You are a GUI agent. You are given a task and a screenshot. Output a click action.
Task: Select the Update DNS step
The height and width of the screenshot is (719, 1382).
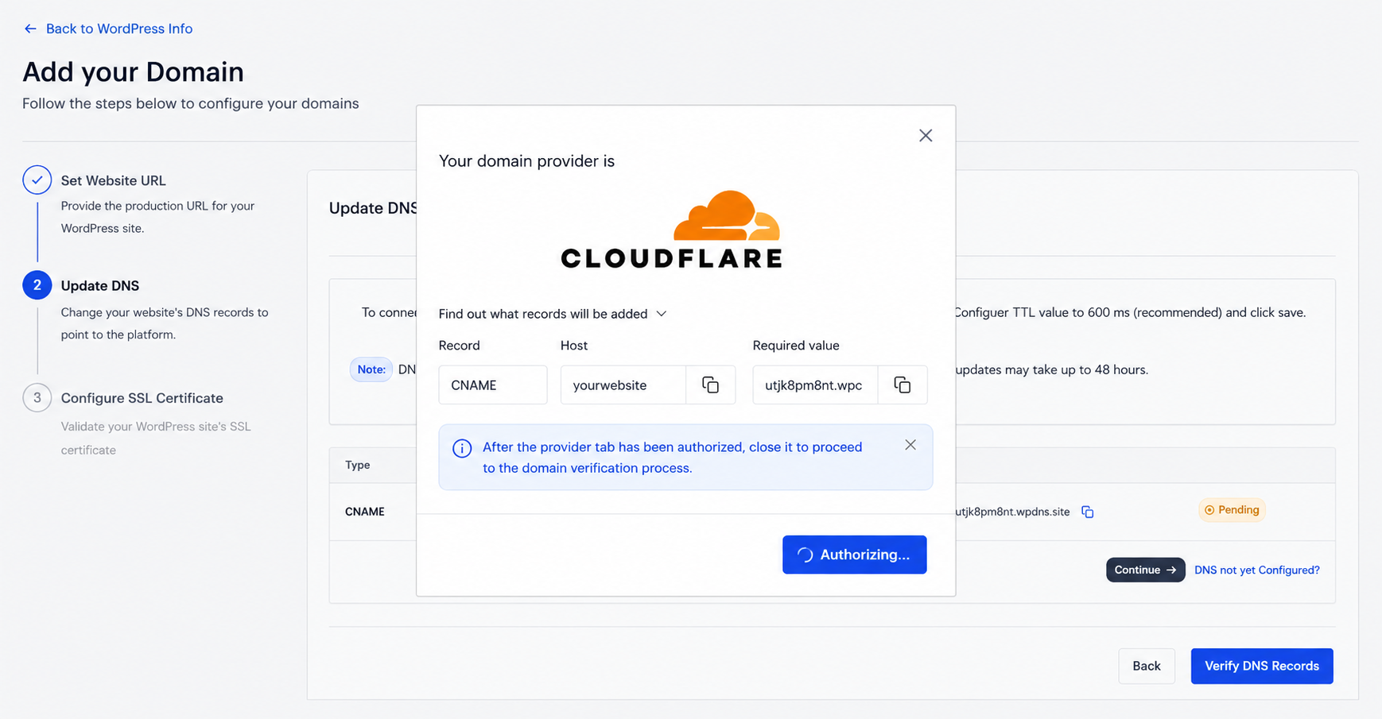pos(100,285)
